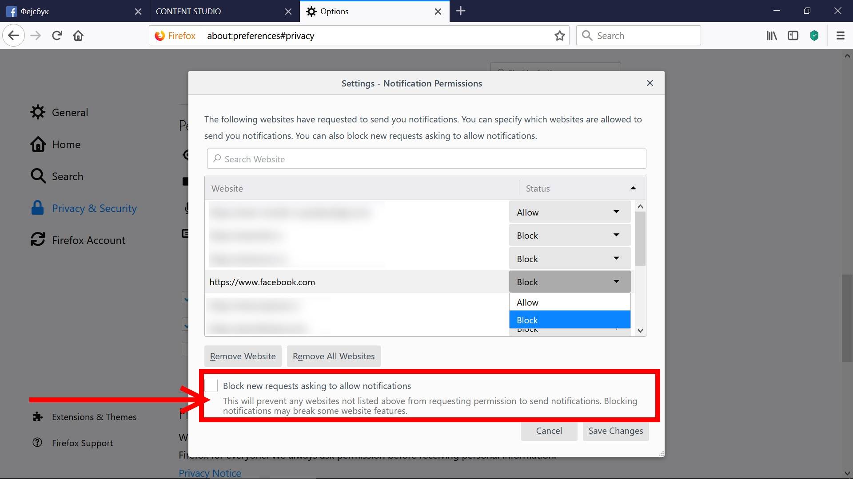Expand the facebook.com status dropdown
The width and height of the screenshot is (853, 479).
(569, 282)
